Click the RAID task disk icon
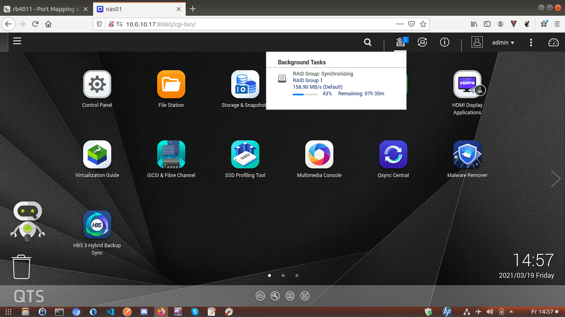The image size is (565, 317). click(282, 78)
